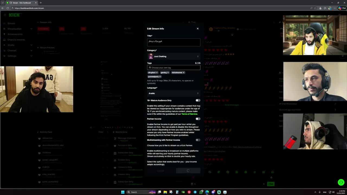Open Channel in the sidebar
The image size is (347, 195).
tap(12, 50)
